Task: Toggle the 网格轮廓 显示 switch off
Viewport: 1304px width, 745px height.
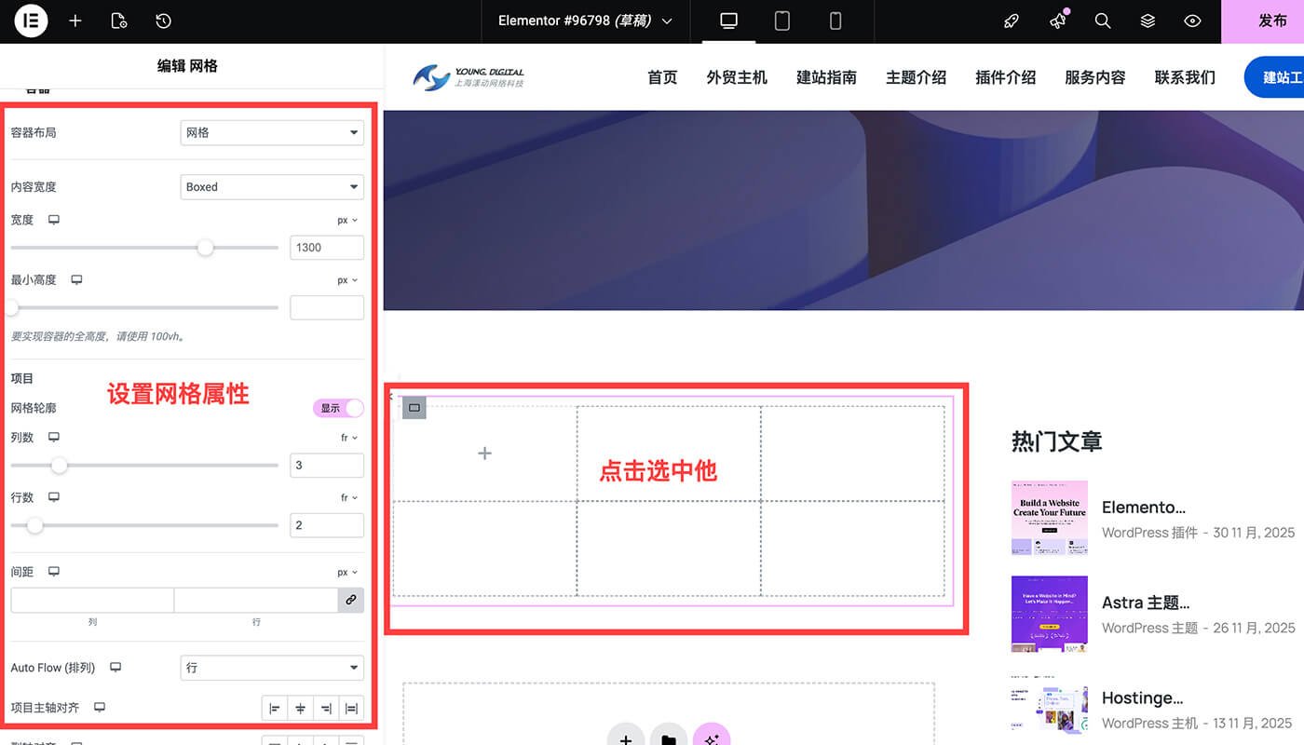Action: [x=338, y=408]
